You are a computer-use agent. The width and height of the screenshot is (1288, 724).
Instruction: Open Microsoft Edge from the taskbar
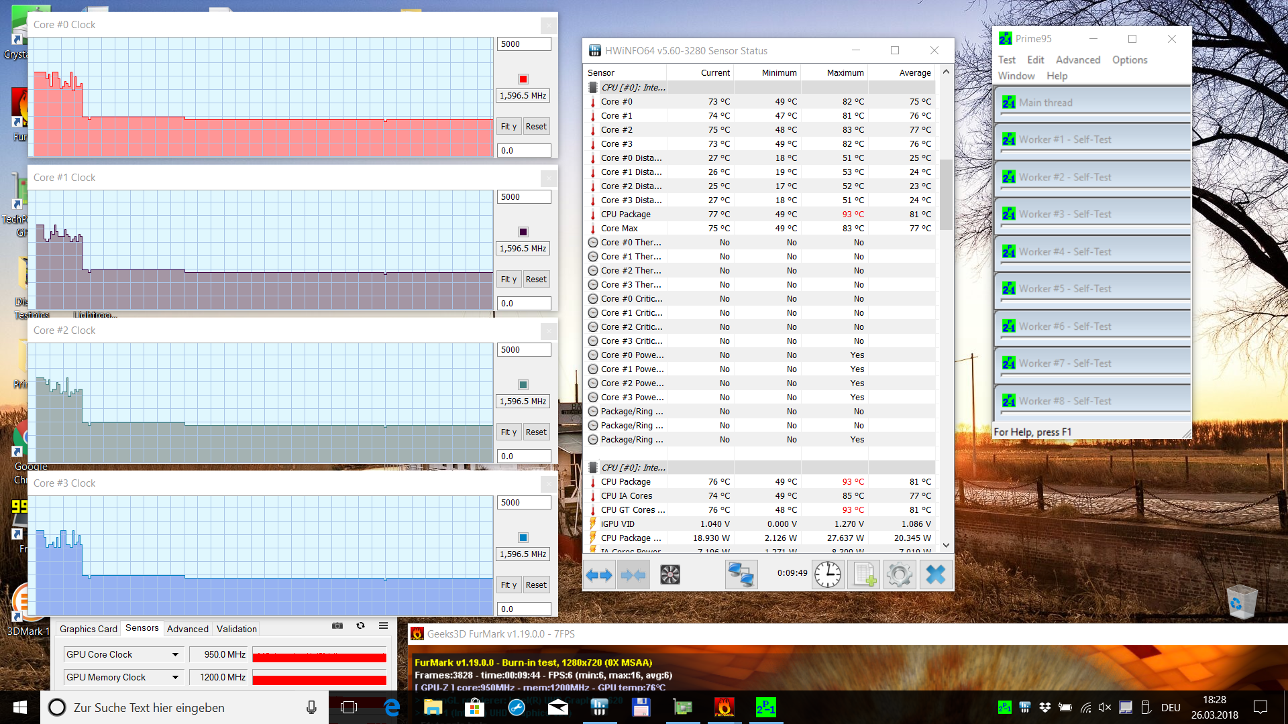(x=392, y=707)
